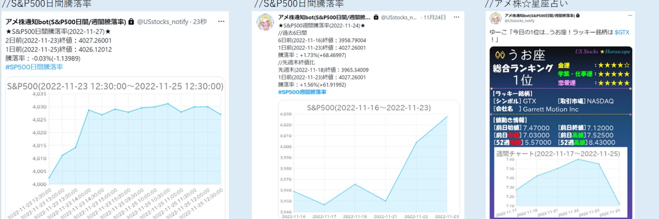Image resolution: width=659 pixels, height=219 pixels.
Task: Open the S&P500 2022-11-23 12:30 chart image
Action: 116,148
